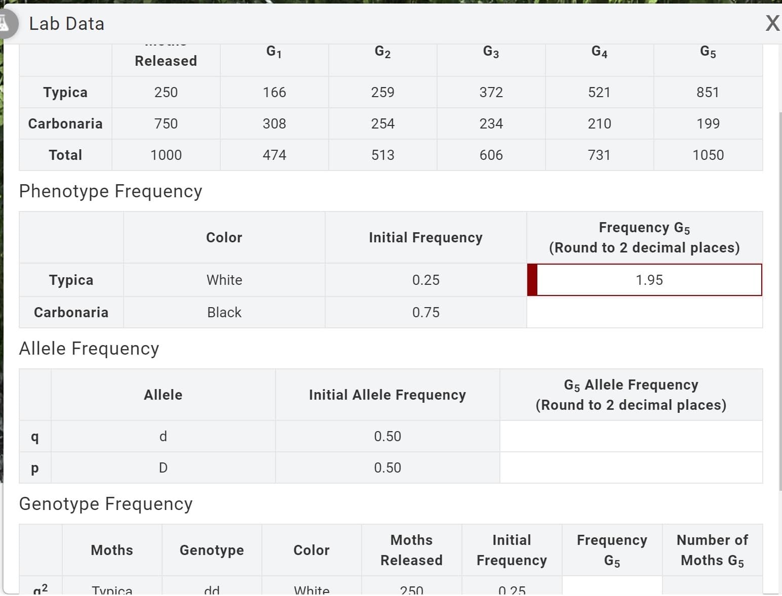The height and width of the screenshot is (596, 782).
Task: Click the Typica G5 count 851
Action: tap(708, 92)
